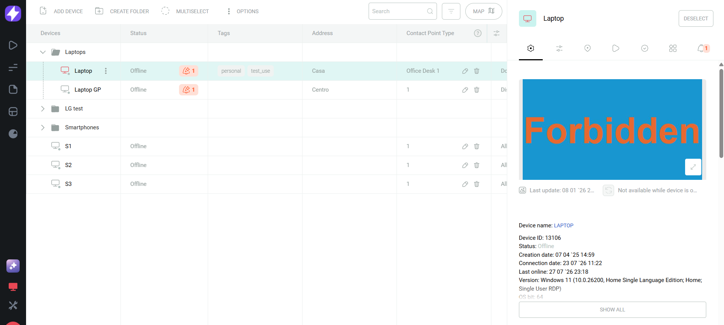Open the tools wrench icon in sidebar
The width and height of the screenshot is (724, 325).
(13, 305)
